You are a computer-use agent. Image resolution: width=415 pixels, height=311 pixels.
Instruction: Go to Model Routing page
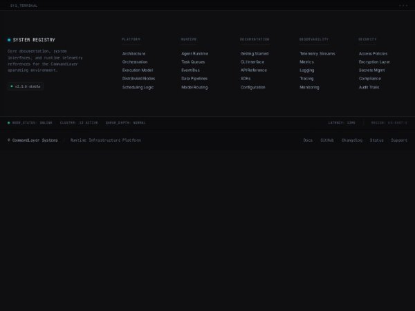pos(194,87)
